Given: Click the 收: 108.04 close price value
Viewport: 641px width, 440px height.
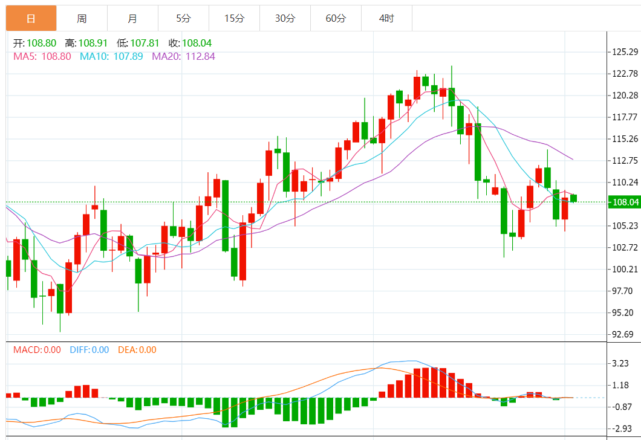Looking at the screenshot, I should coord(190,44).
